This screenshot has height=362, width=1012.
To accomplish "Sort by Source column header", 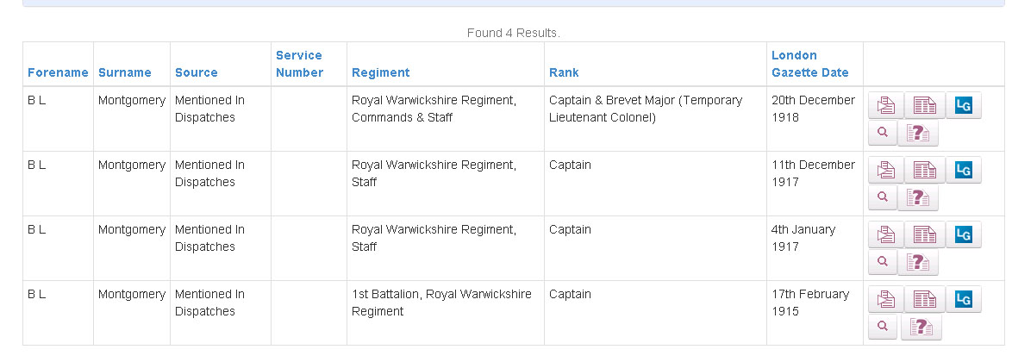I will [x=197, y=72].
